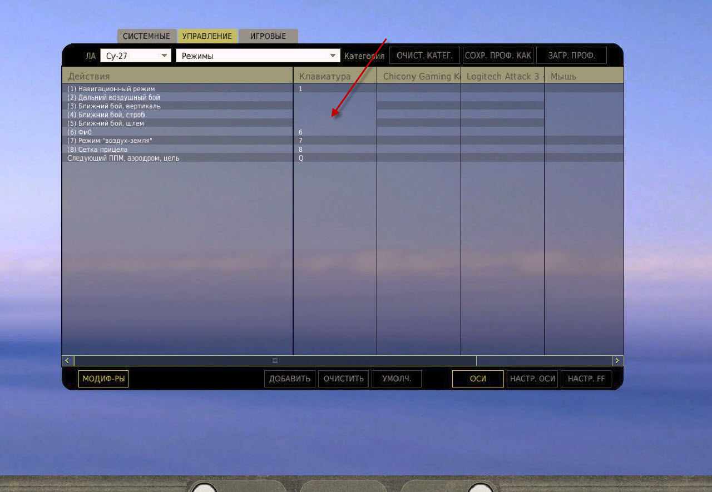Viewport: 712px width, 492px height.
Task: Open the ИГРОВЫЕ tab
Action: coord(268,36)
